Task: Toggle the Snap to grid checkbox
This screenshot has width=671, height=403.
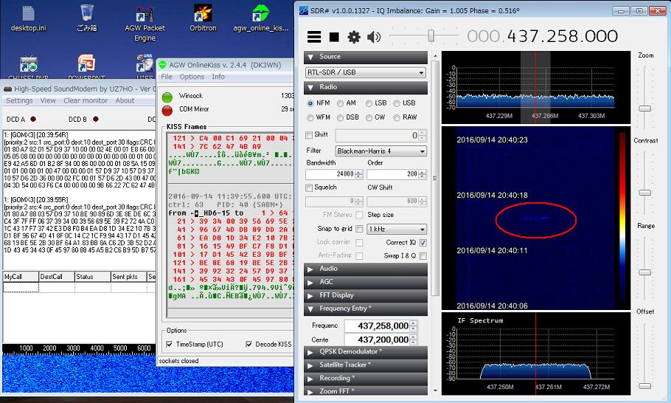Action: click(x=360, y=229)
